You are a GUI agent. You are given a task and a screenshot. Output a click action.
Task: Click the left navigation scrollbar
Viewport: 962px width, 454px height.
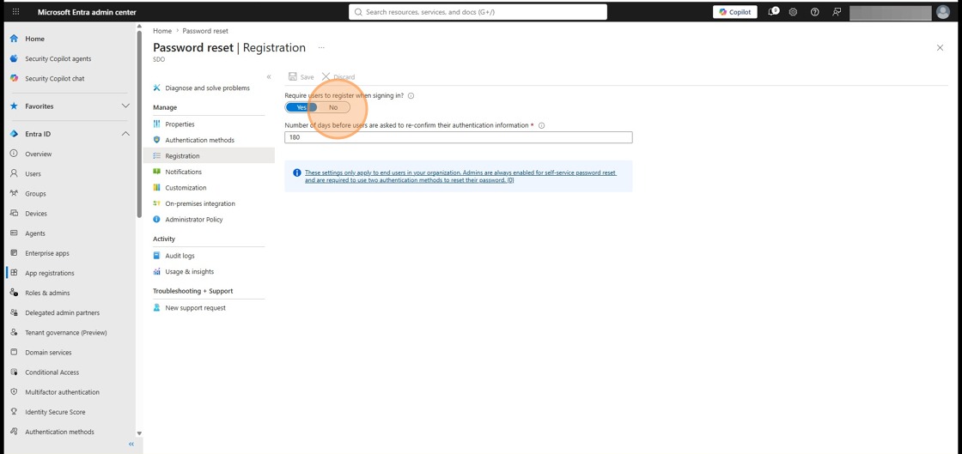(139, 123)
